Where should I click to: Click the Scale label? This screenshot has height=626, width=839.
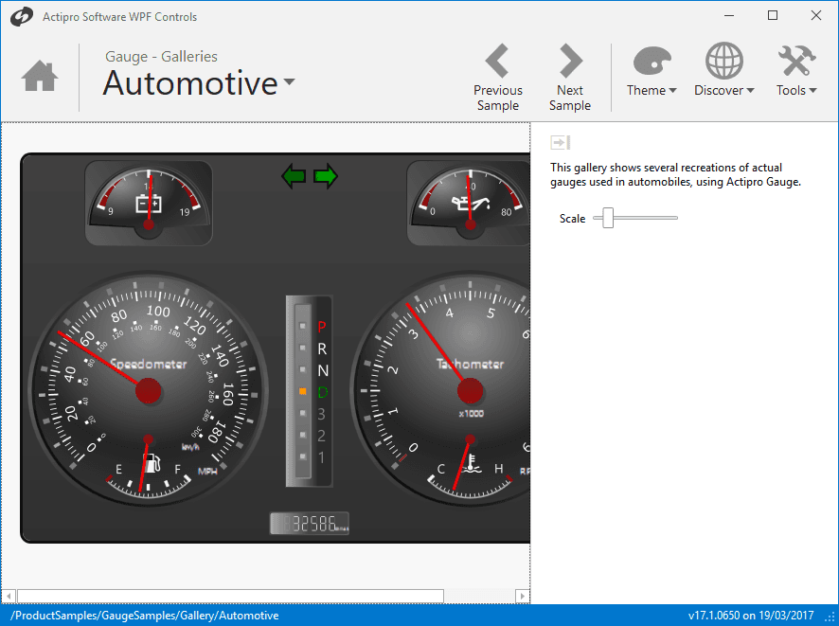(572, 219)
